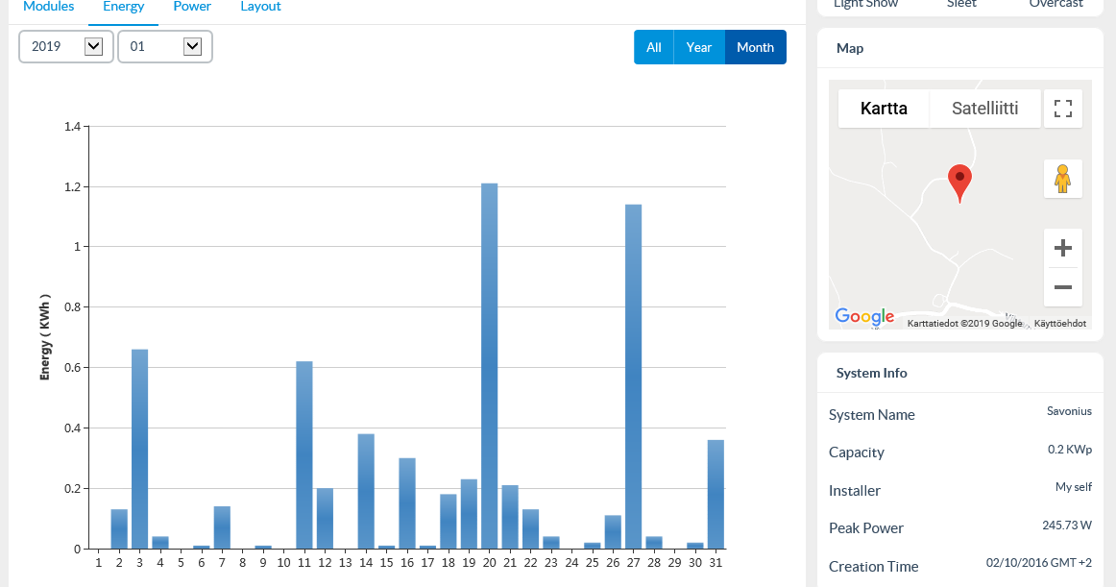Click the Creation Time value 02/10/2016 GMT +2
The image size is (1116, 587).
pos(1039,563)
